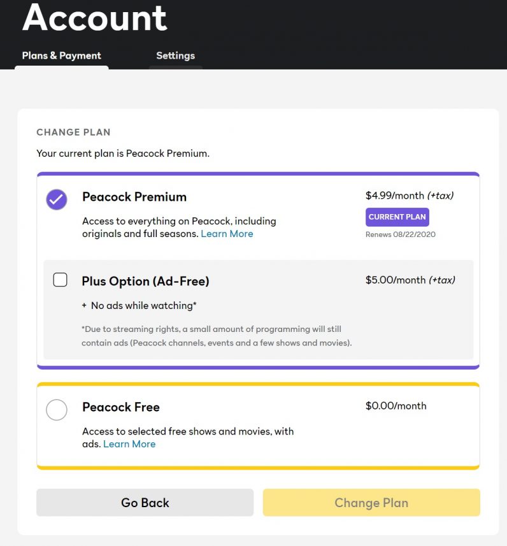Click the $0.00/month free plan price
The height and width of the screenshot is (546, 507).
coord(396,406)
